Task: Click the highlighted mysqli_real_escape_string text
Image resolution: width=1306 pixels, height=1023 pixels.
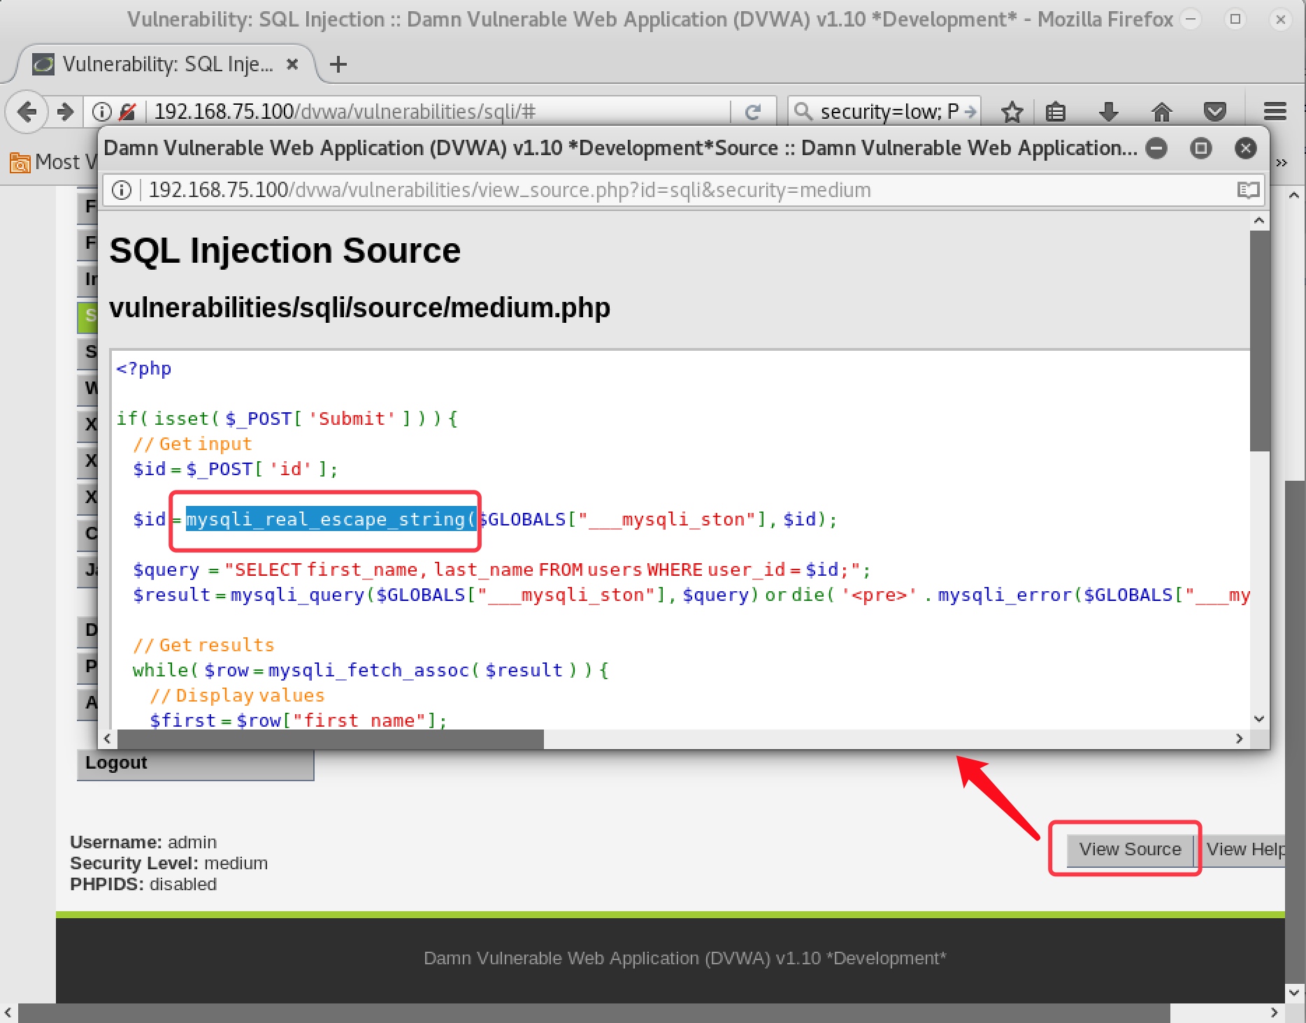Action: coord(331,519)
